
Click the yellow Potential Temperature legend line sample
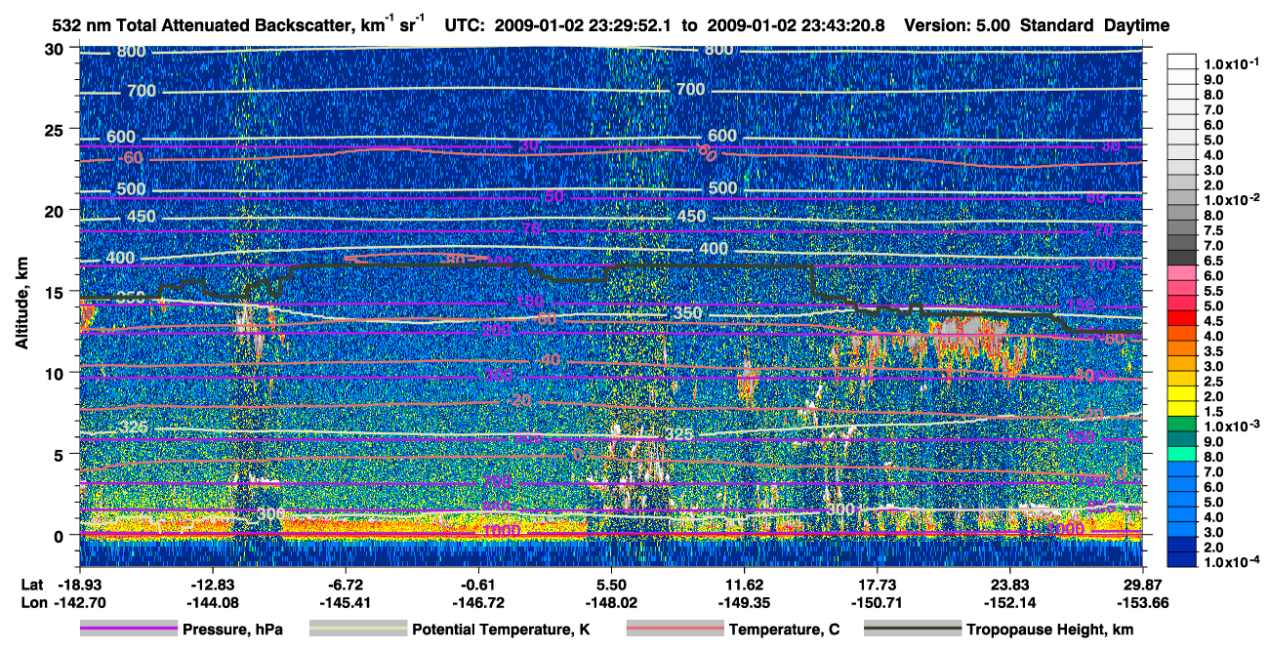click(357, 630)
